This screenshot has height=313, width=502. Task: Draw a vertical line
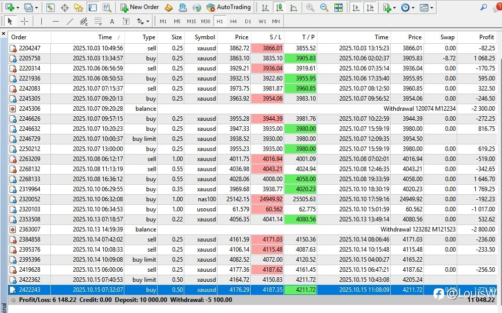[x=41, y=22]
